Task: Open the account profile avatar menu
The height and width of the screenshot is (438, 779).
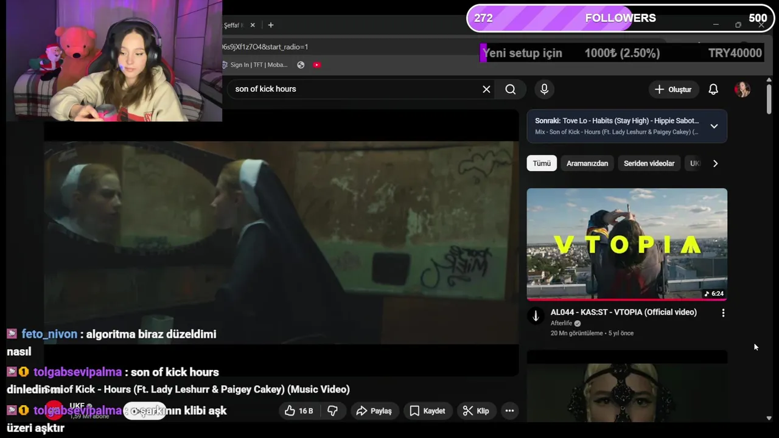Action: (x=742, y=89)
